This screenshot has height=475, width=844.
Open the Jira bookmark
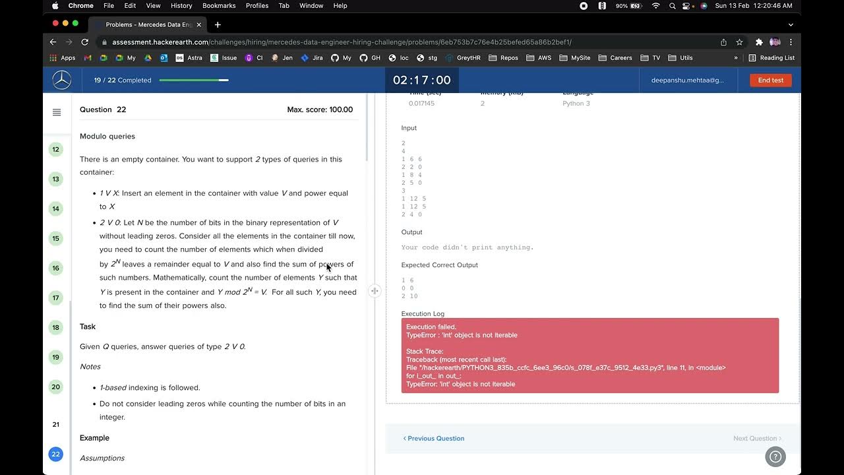click(312, 58)
